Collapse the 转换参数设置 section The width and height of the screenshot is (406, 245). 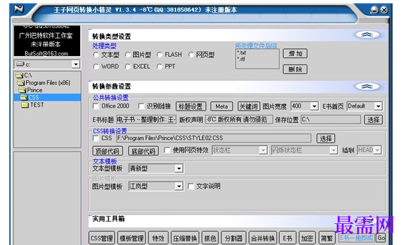click(x=367, y=86)
